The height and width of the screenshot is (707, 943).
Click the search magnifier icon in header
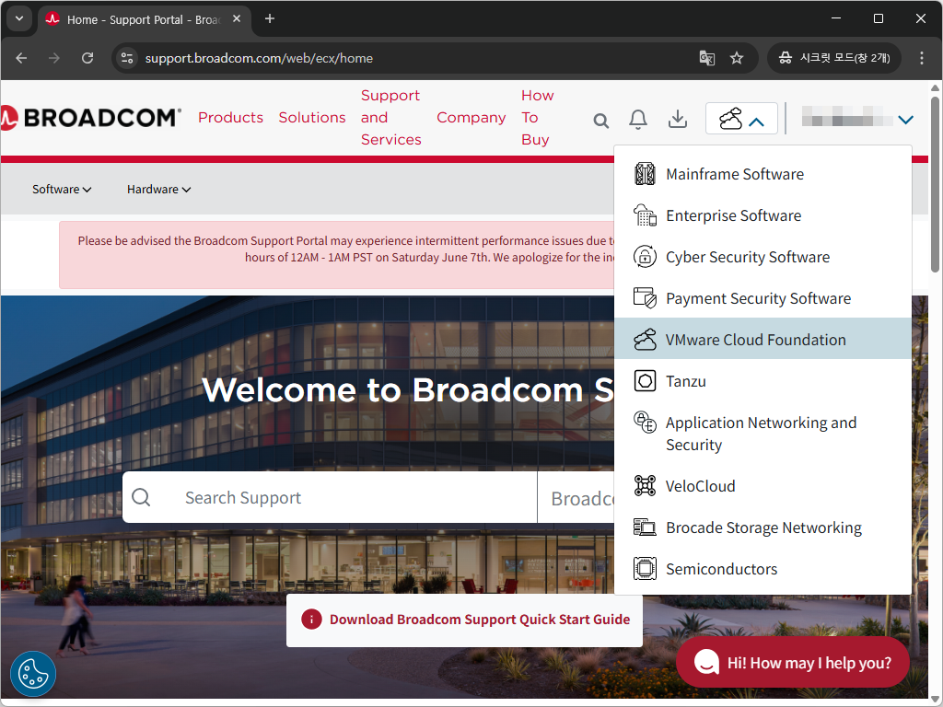pyautogui.click(x=600, y=121)
